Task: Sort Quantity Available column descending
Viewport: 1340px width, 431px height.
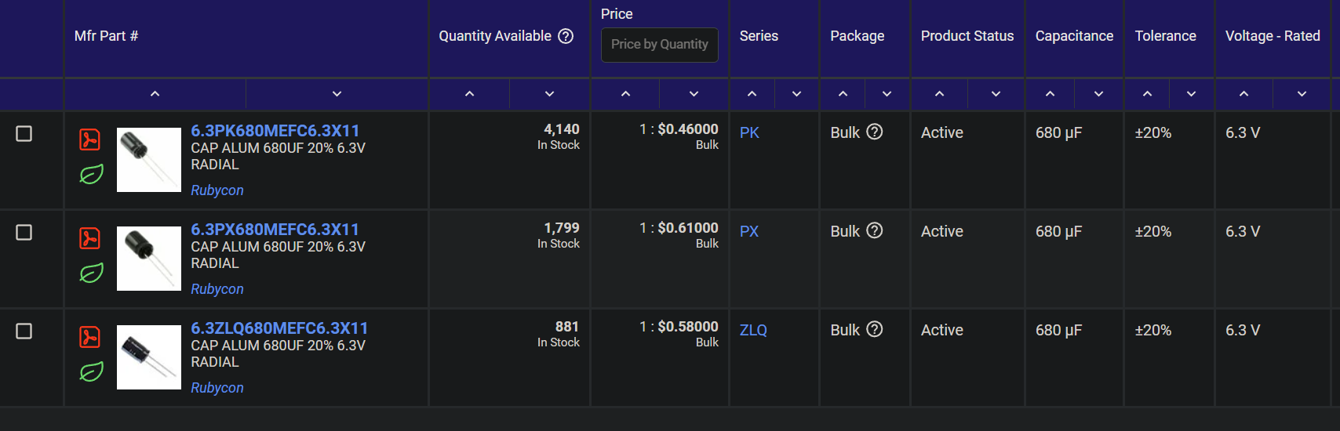Action: 549,94
